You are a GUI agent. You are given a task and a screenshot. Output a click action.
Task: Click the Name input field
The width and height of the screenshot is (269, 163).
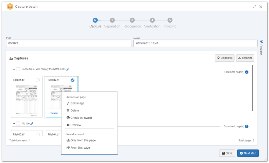(x=195, y=43)
